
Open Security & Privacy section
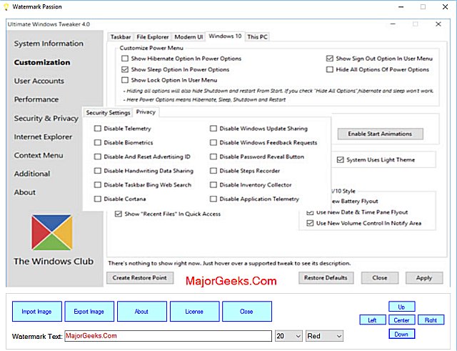46,118
